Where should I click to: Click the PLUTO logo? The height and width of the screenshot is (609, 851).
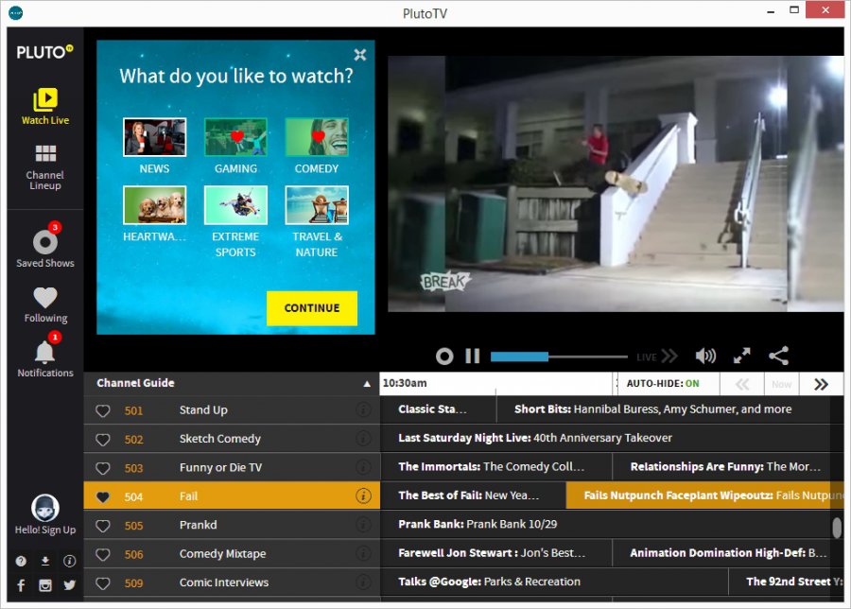44,52
